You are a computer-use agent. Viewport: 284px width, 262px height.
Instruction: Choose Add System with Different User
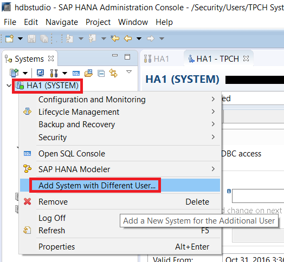coord(120,185)
